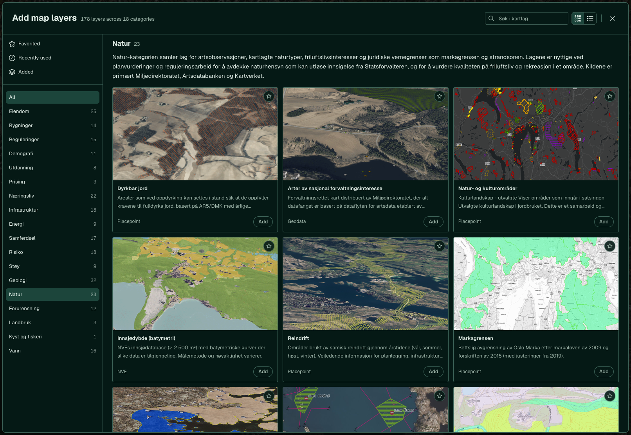Switch to list view layout
This screenshot has width=631, height=435.
coord(590,18)
